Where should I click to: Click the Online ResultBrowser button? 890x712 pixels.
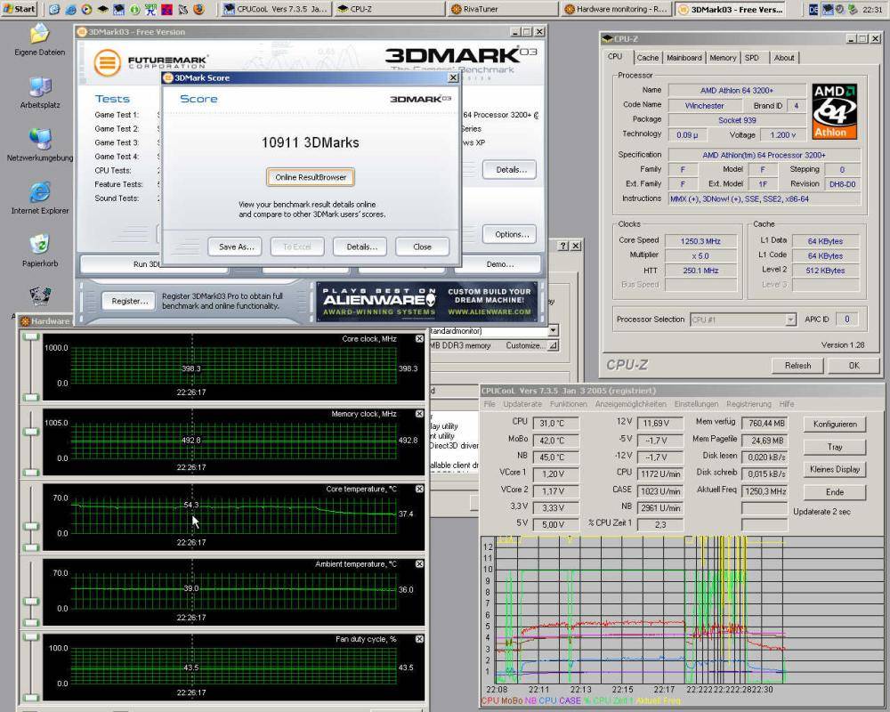[311, 177]
